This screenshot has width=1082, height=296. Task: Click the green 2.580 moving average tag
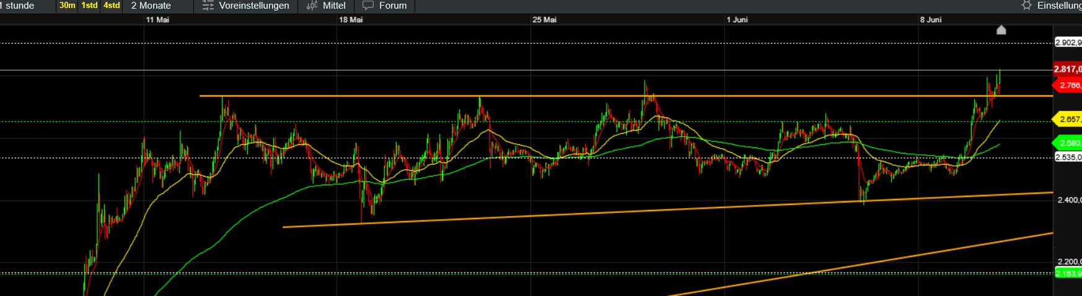[x=1068, y=143]
